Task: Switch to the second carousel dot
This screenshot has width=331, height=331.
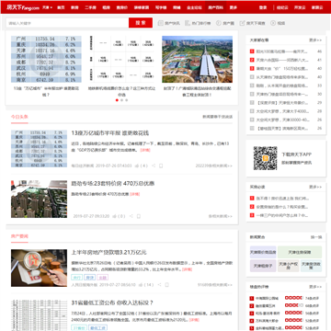Action: [x=121, y=100]
